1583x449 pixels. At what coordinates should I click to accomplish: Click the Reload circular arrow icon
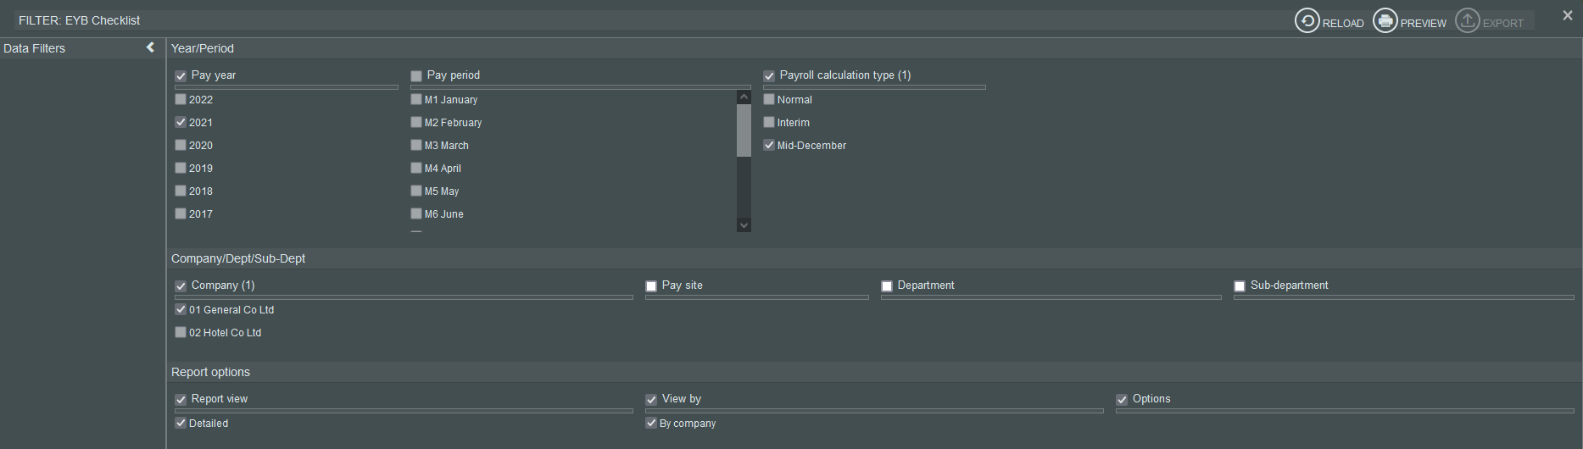pos(1307,21)
